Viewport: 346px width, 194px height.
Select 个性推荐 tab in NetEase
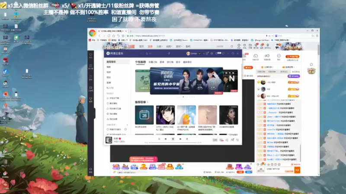tap(140, 62)
